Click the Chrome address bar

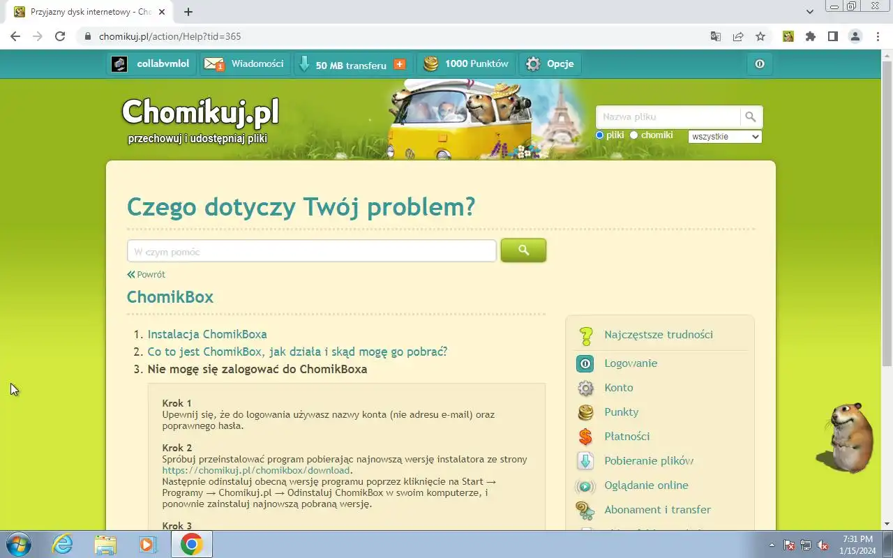pos(391,36)
